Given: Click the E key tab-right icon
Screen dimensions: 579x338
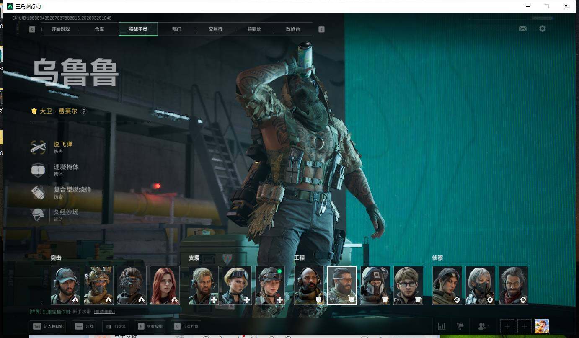Looking at the screenshot, I should tap(321, 29).
